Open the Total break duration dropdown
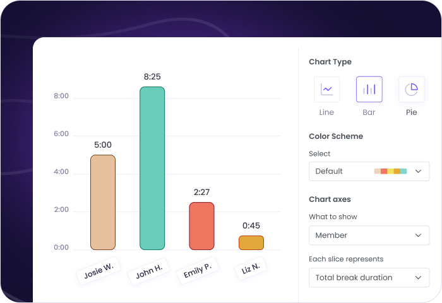The height and width of the screenshot is (303, 442). click(369, 277)
